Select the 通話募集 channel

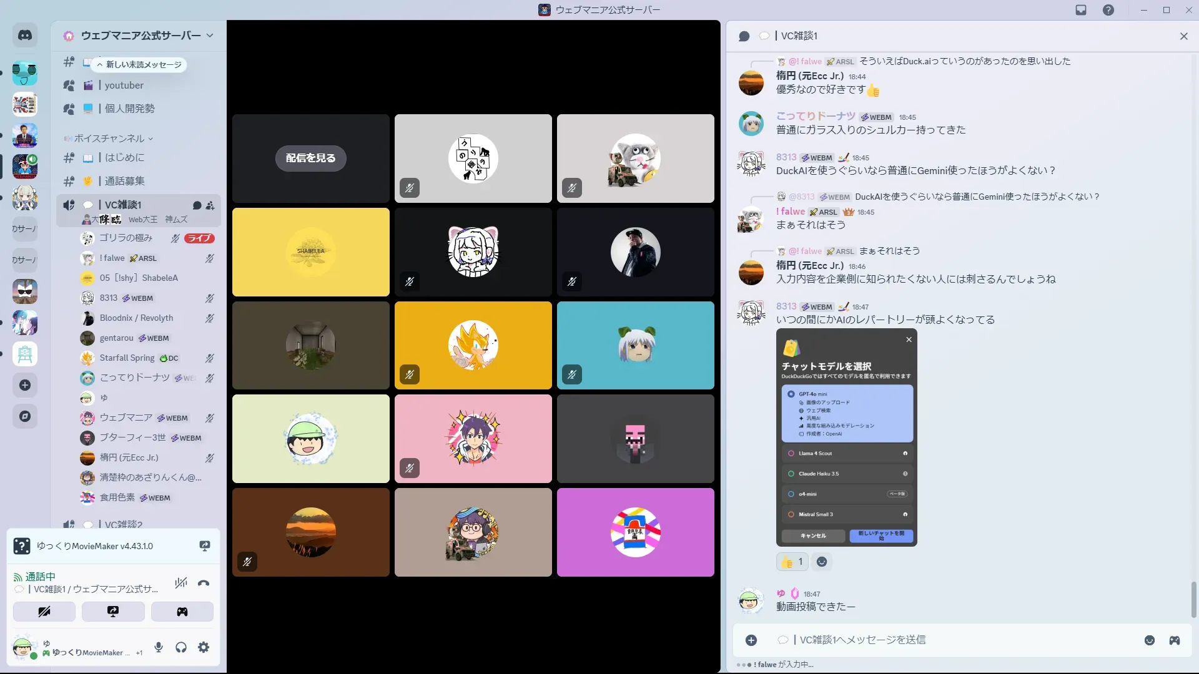tap(124, 181)
